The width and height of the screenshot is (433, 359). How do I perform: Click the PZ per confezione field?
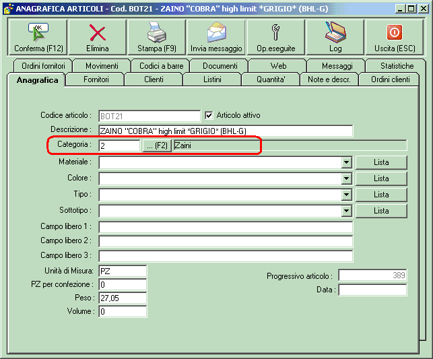[123, 284]
